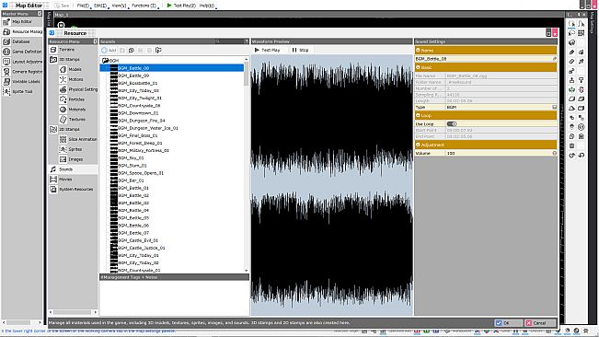Open Physical Settings resources

point(78,89)
